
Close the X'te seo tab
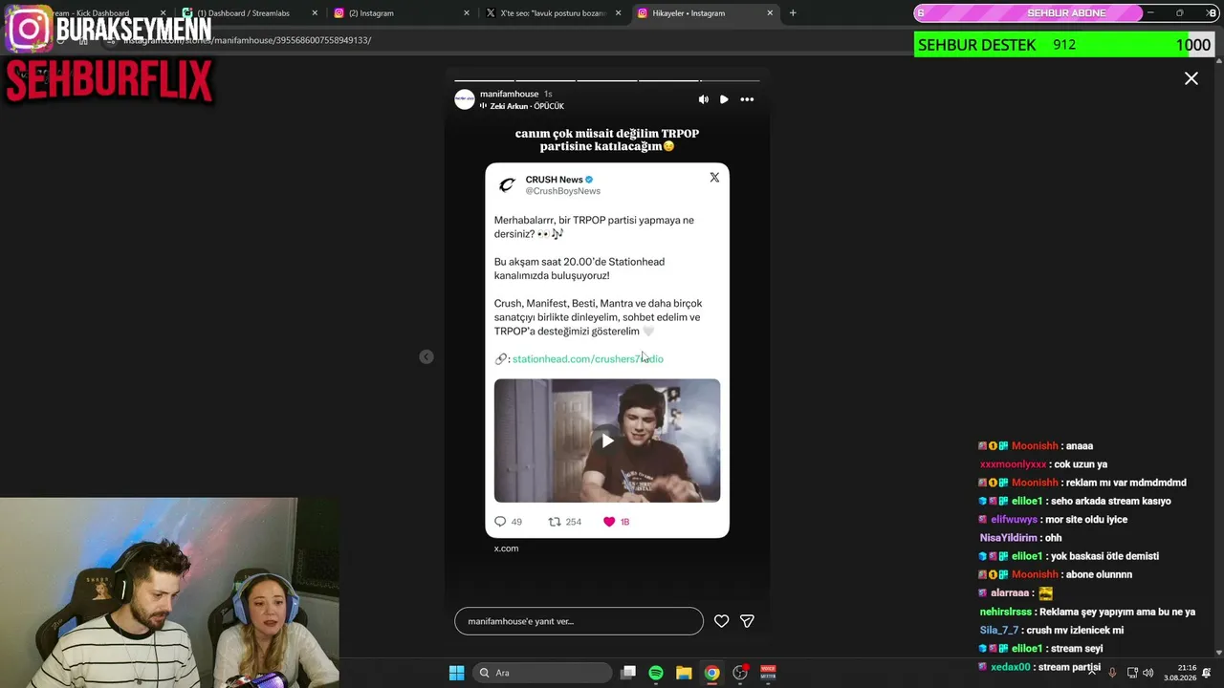[619, 13]
